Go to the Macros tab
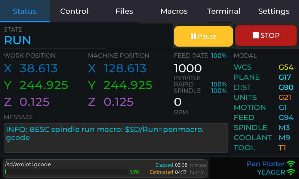 (x=174, y=11)
